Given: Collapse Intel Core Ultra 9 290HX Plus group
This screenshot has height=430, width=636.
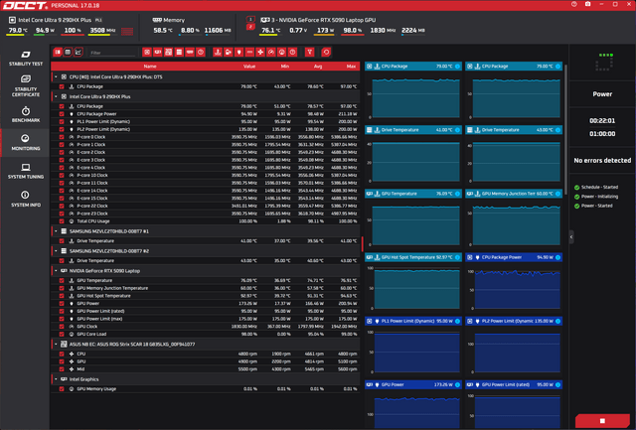Looking at the screenshot, I should (x=56, y=96).
